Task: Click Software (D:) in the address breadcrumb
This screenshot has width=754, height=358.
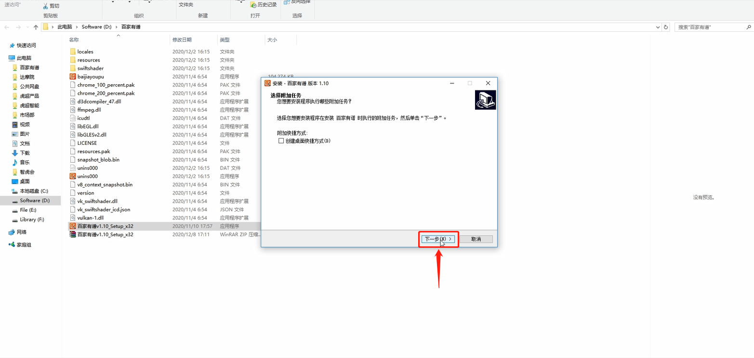Action: coord(96,27)
